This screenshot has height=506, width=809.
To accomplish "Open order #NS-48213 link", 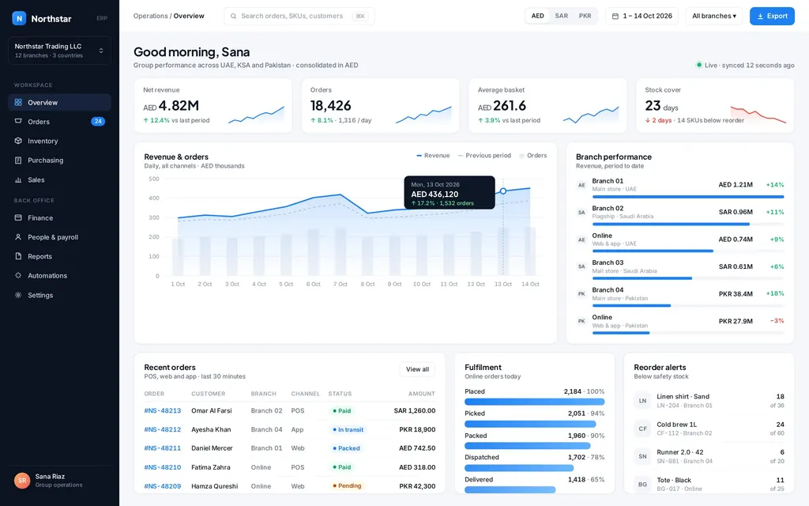I will pos(163,410).
